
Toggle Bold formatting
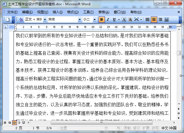point(102,19)
